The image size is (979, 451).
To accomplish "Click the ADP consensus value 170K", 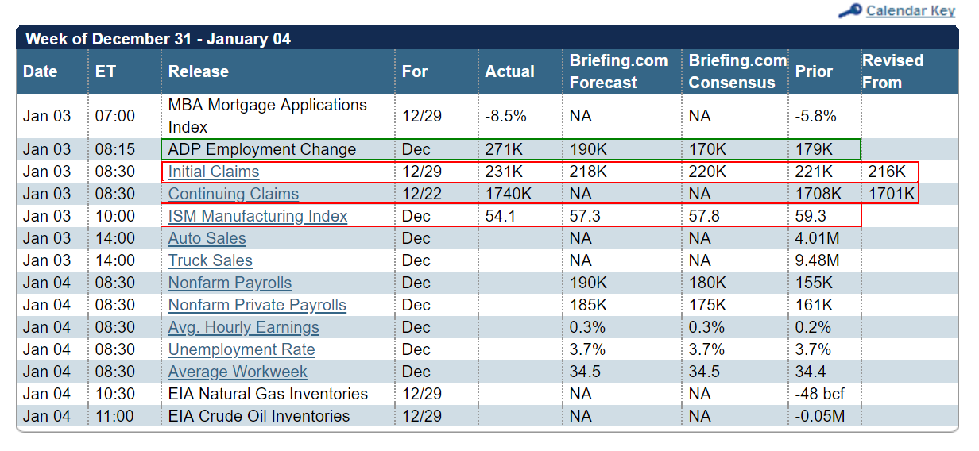I will point(707,149).
